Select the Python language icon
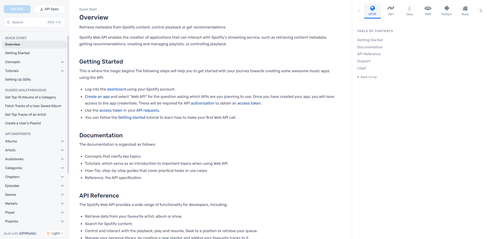This screenshot has width=487, height=239. point(447,8)
